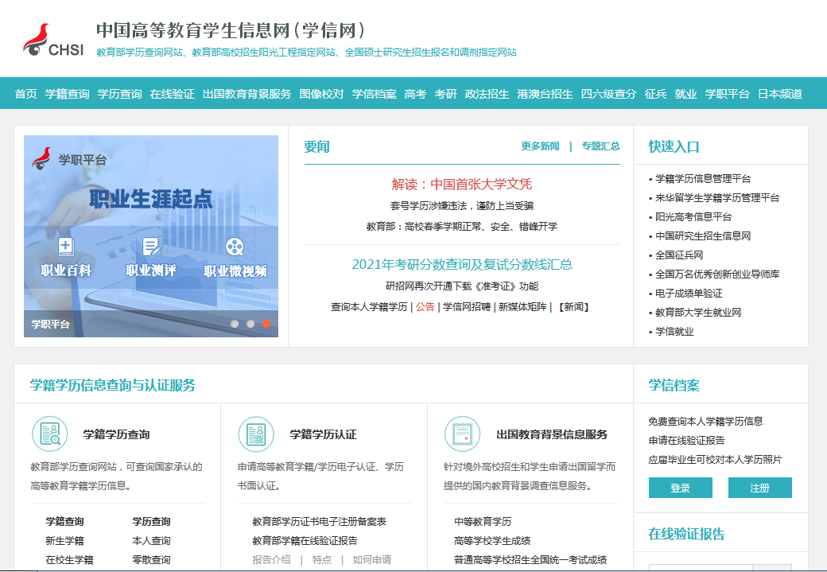Open 港澳台招生 in the navigation bar
Viewport: 827px width, 572px height.
(545, 94)
